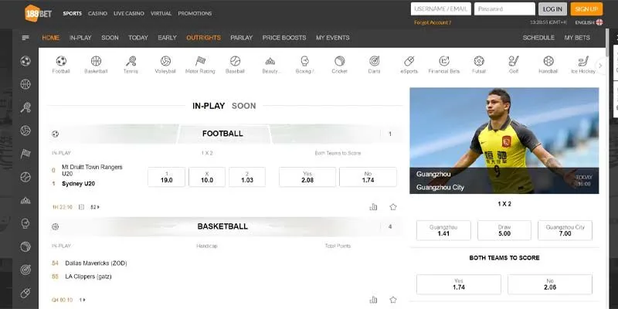Viewport: 618px width, 309px height.
Task: Open the Darts category icon
Action: tap(375, 61)
